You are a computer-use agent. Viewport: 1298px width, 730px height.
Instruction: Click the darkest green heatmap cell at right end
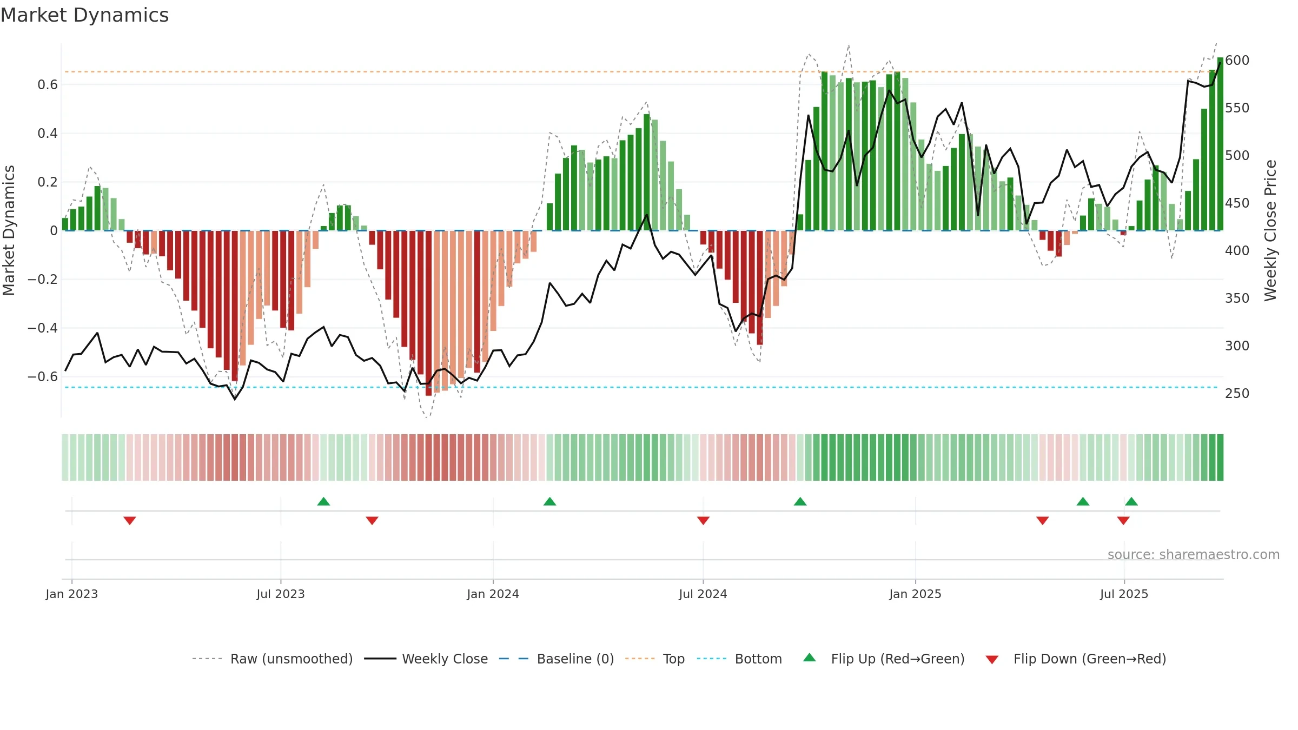point(1220,457)
